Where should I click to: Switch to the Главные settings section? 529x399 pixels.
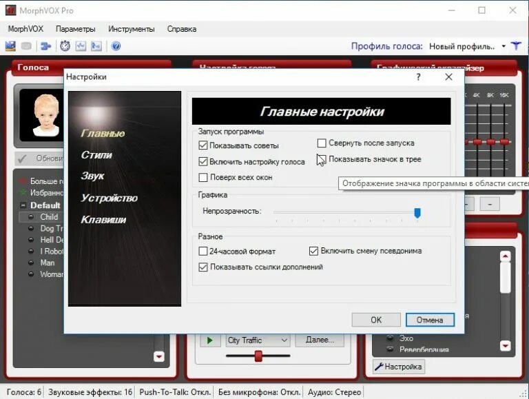click(x=103, y=133)
